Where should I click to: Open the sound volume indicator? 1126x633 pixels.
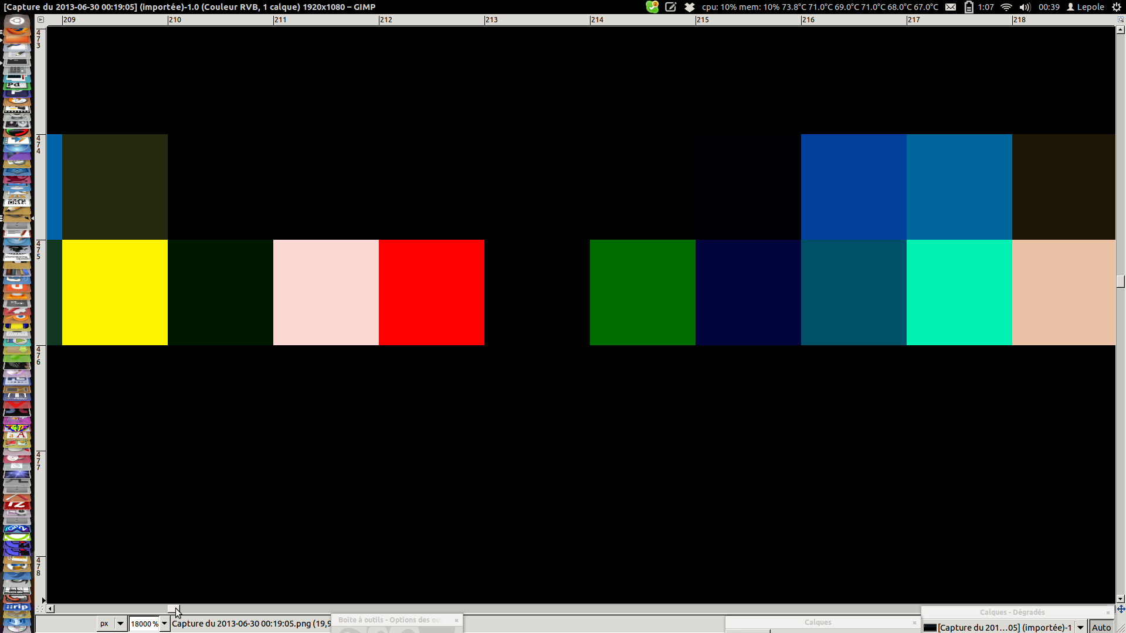(1025, 7)
